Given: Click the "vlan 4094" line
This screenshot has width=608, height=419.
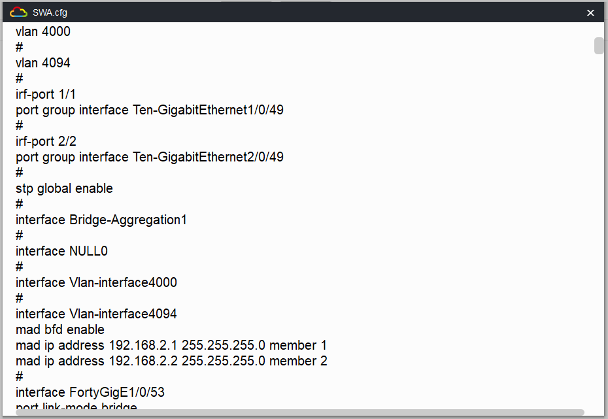Looking at the screenshot, I should click(x=43, y=63).
